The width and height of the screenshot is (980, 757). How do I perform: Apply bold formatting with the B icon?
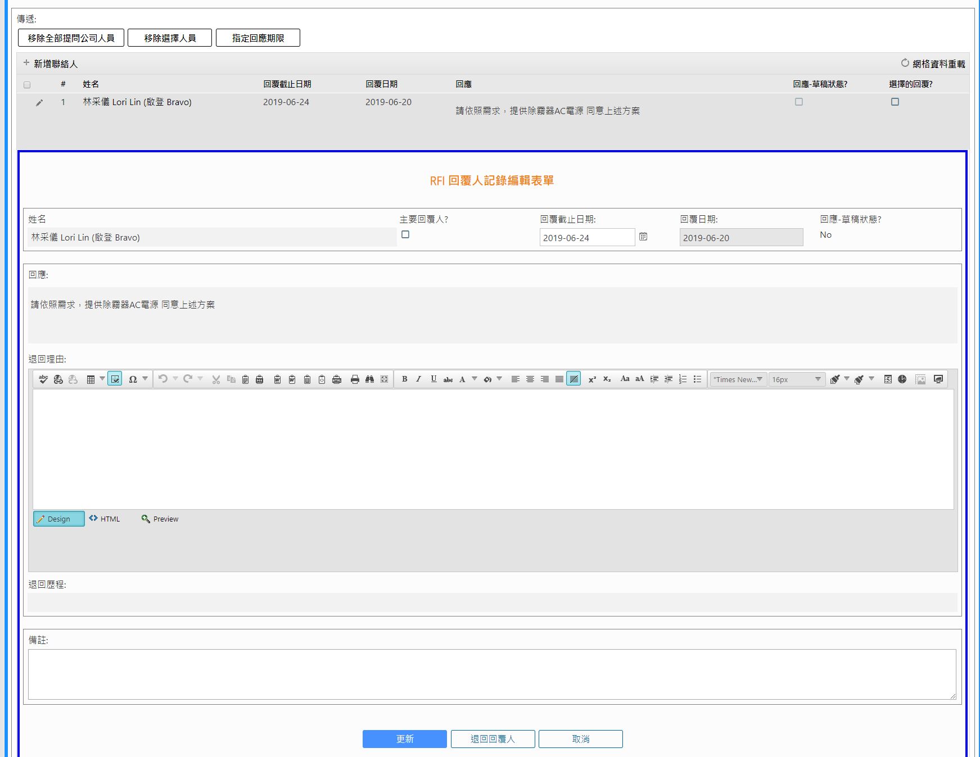tap(404, 379)
